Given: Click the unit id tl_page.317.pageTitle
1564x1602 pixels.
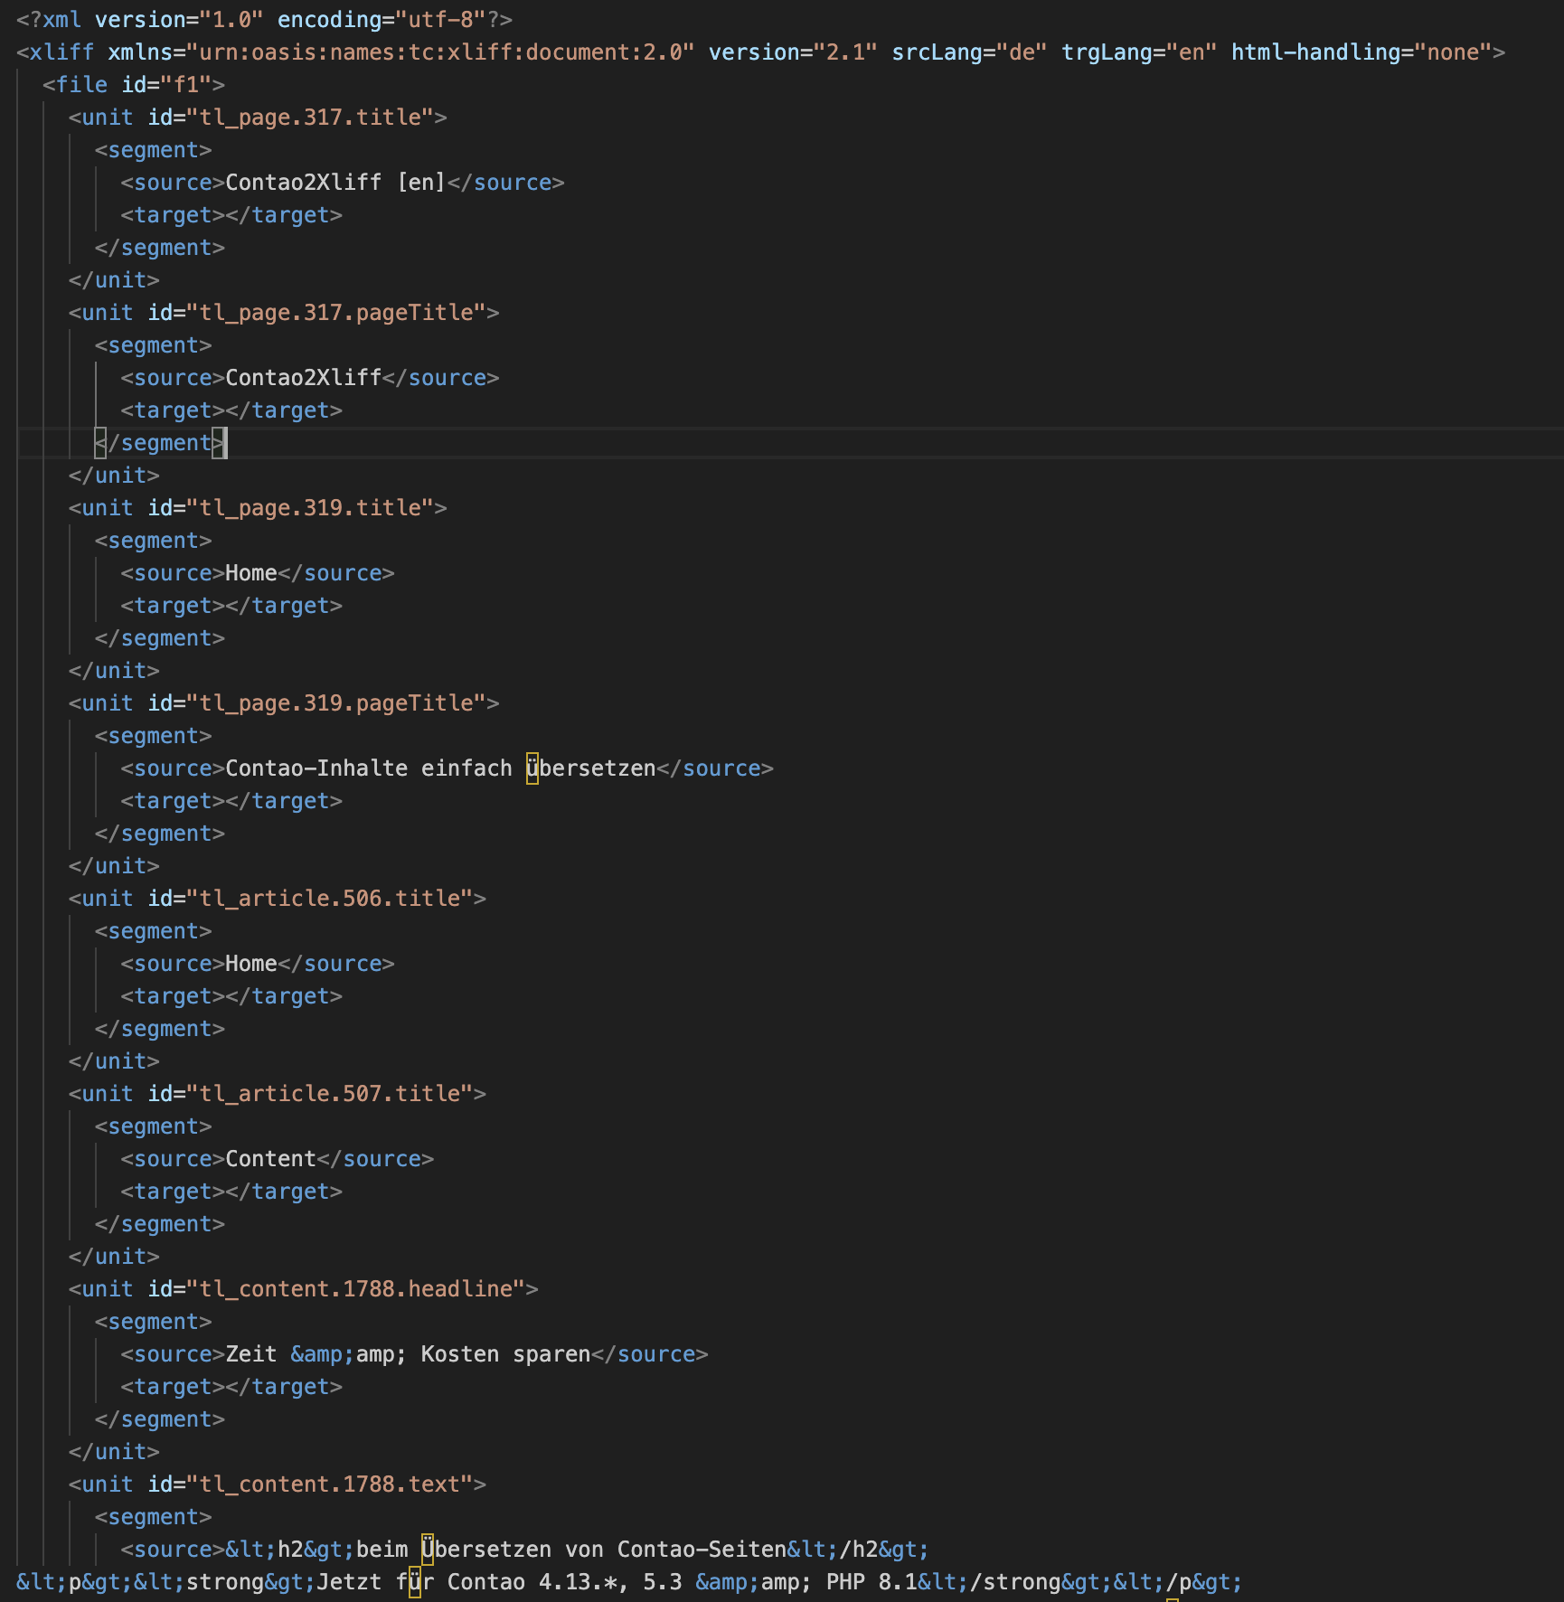Looking at the screenshot, I should (x=336, y=313).
